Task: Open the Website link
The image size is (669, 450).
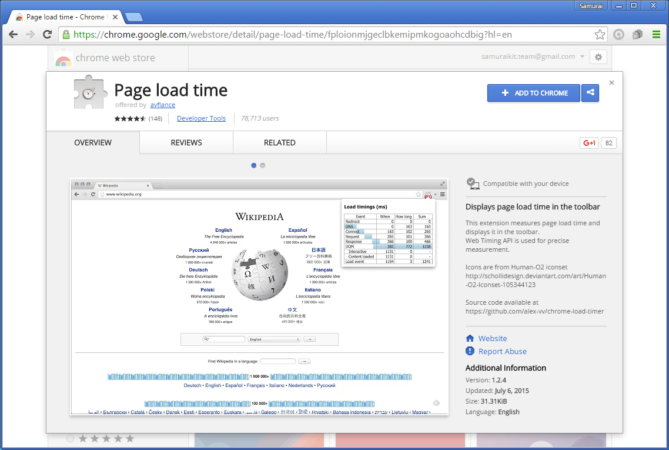Action: (x=493, y=339)
